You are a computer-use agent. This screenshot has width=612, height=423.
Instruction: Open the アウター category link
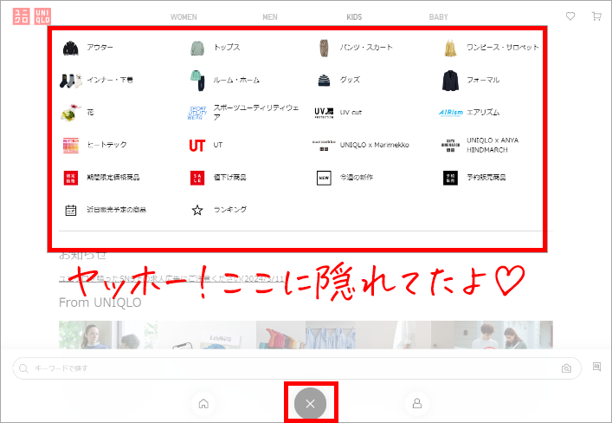(x=100, y=48)
